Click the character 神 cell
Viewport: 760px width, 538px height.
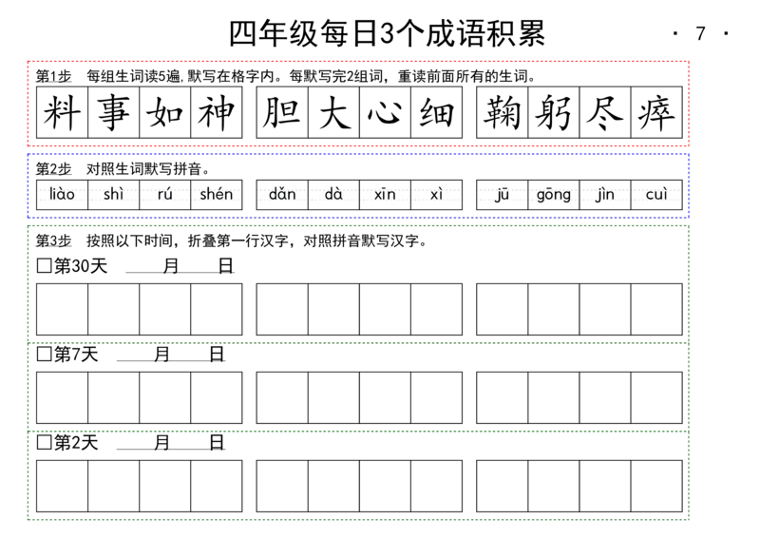(217, 112)
